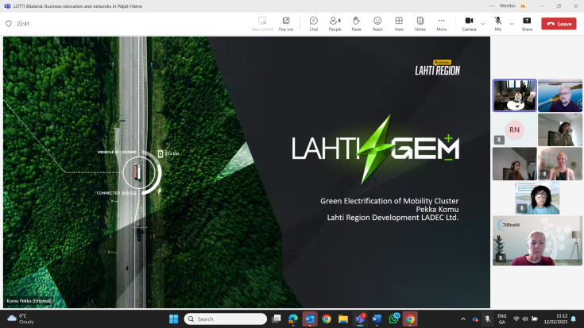Image resolution: width=584 pixels, height=328 pixels.
Task: Click the ENG language indicator in tray
Action: pyautogui.click(x=501, y=319)
